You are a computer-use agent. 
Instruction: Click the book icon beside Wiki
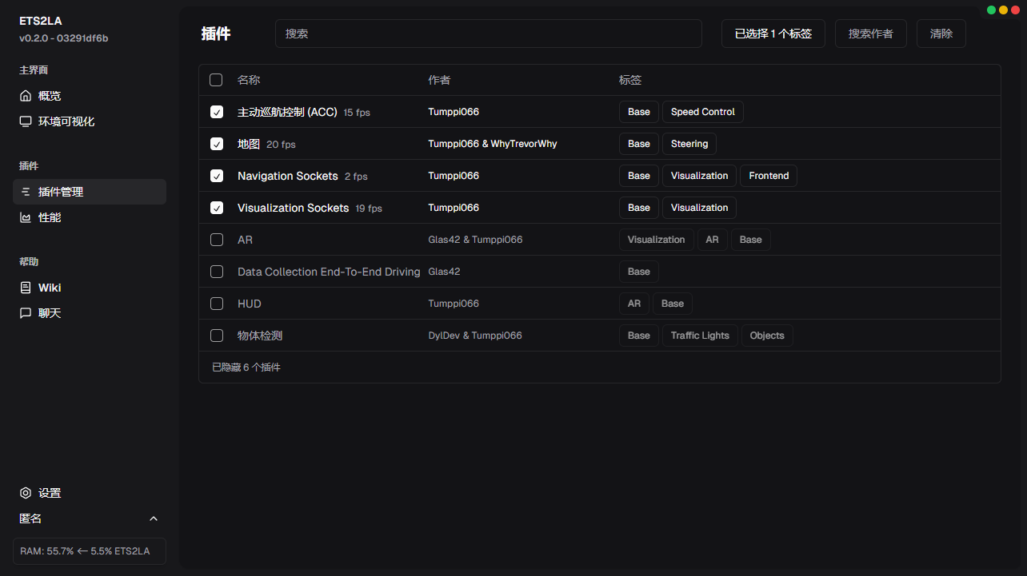click(x=26, y=288)
